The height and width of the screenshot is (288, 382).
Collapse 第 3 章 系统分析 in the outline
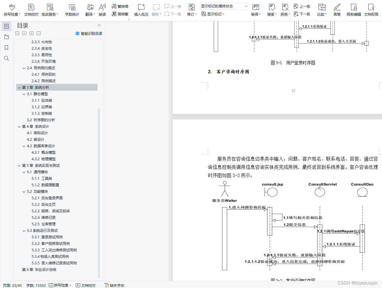pyautogui.click(x=19, y=87)
